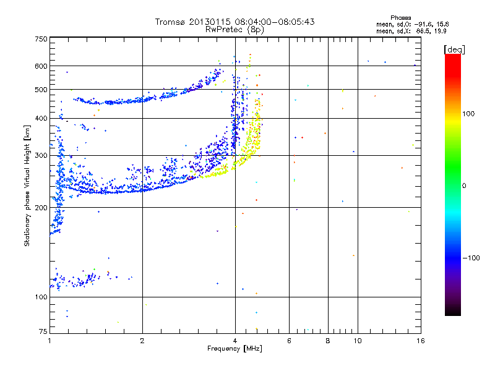Click the y-axis tick label "500"
495x371 pixels.
click(x=41, y=90)
